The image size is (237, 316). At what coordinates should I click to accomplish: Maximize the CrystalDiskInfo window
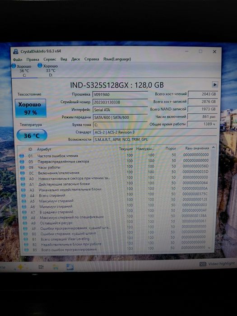click(200, 51)
